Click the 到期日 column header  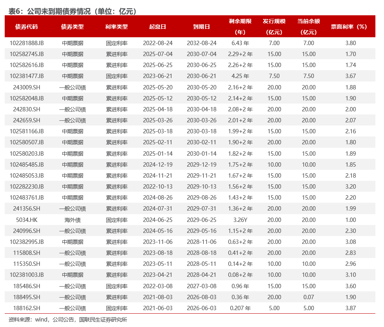click(201, 27)
